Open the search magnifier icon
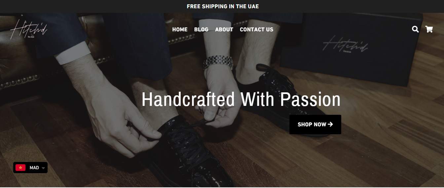The image size is (444, 188). (415, 29)
